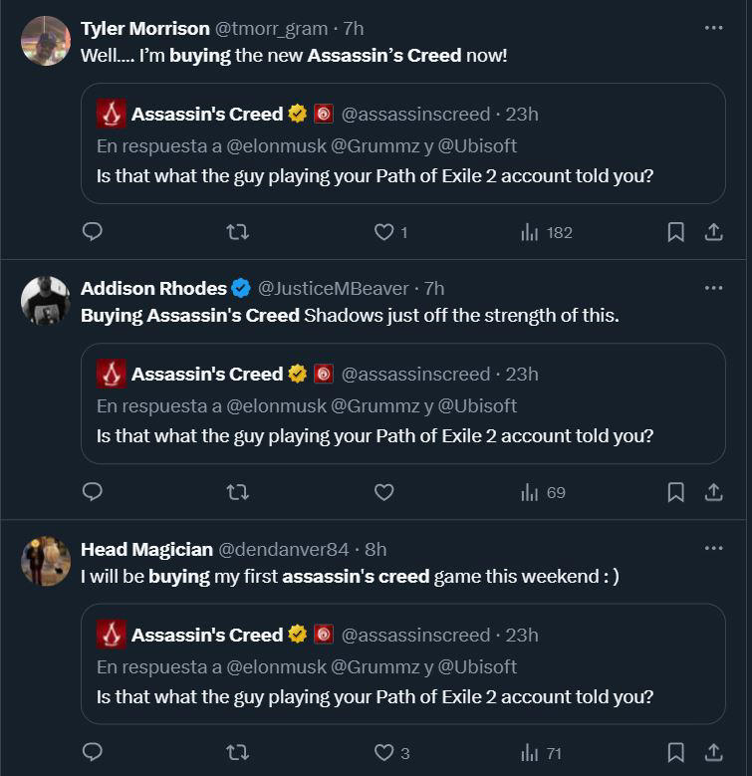This screenshot has width=752, height=776.
Task: Bookmark Addison Rhodes' tweet
Action: (675, 492)
